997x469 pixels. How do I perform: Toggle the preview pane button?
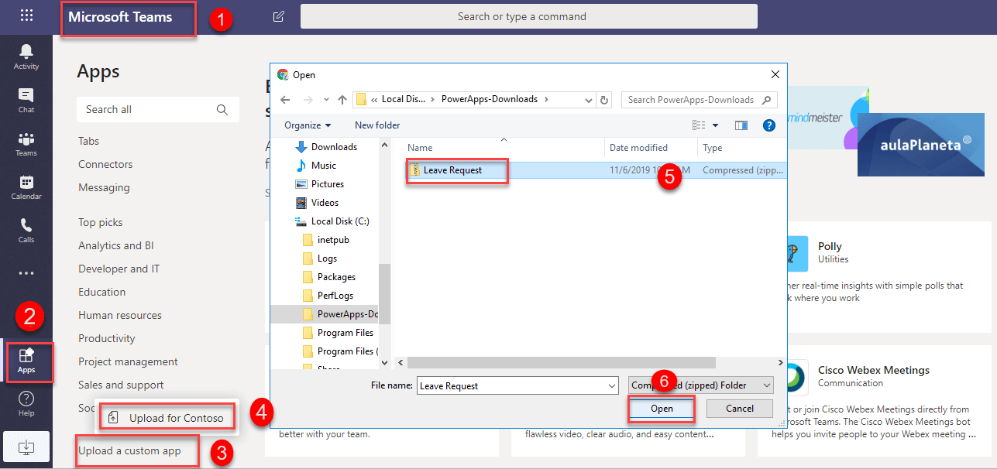pyautogui.click(x=741, y=125)
